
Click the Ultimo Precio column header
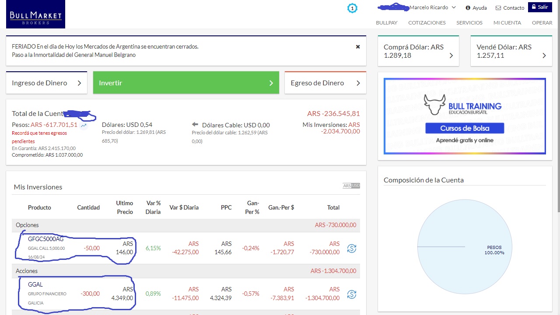(124, 207)
